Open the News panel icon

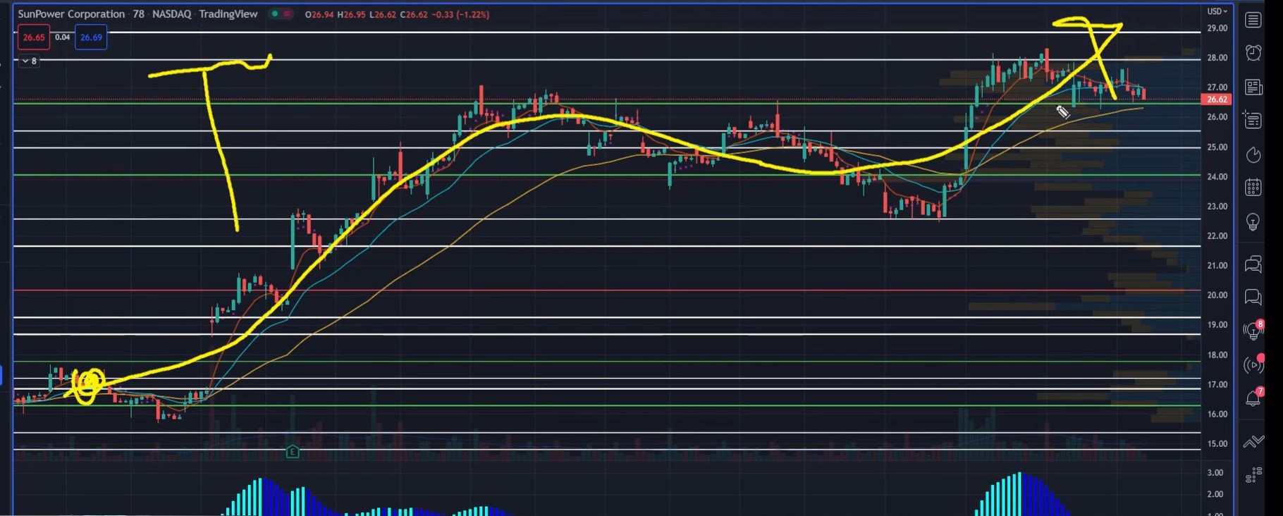tap(1253, 87)
